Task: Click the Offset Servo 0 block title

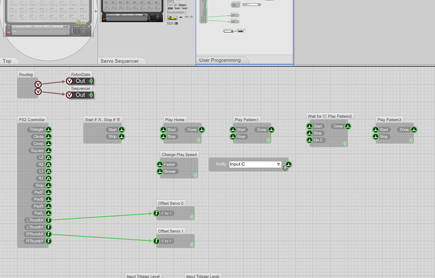Action: (x=171, y=203)
